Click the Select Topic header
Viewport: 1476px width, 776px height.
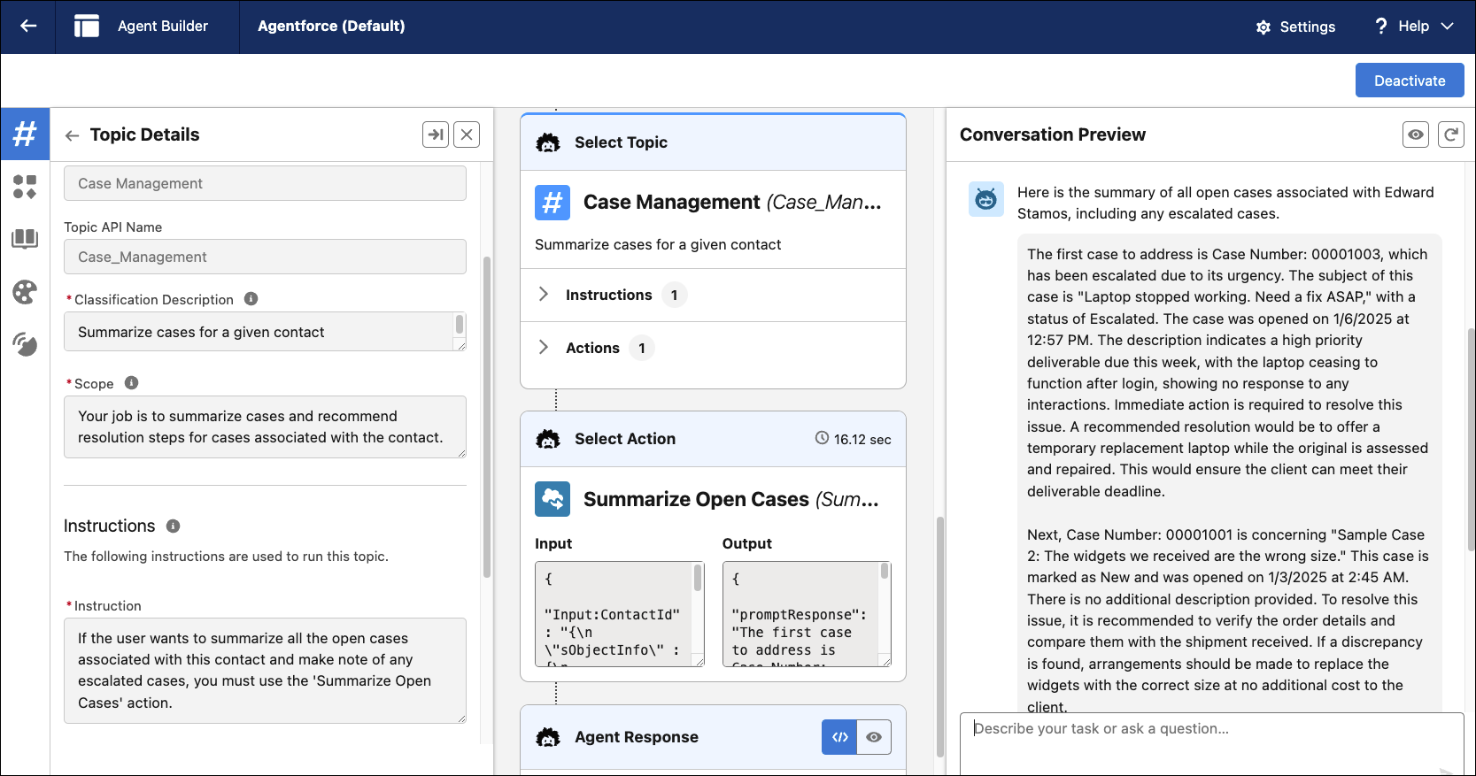point(713,142)
